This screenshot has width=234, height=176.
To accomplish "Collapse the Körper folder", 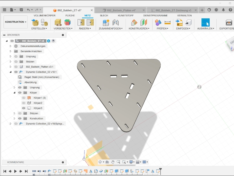I will (x=14, y=93).
